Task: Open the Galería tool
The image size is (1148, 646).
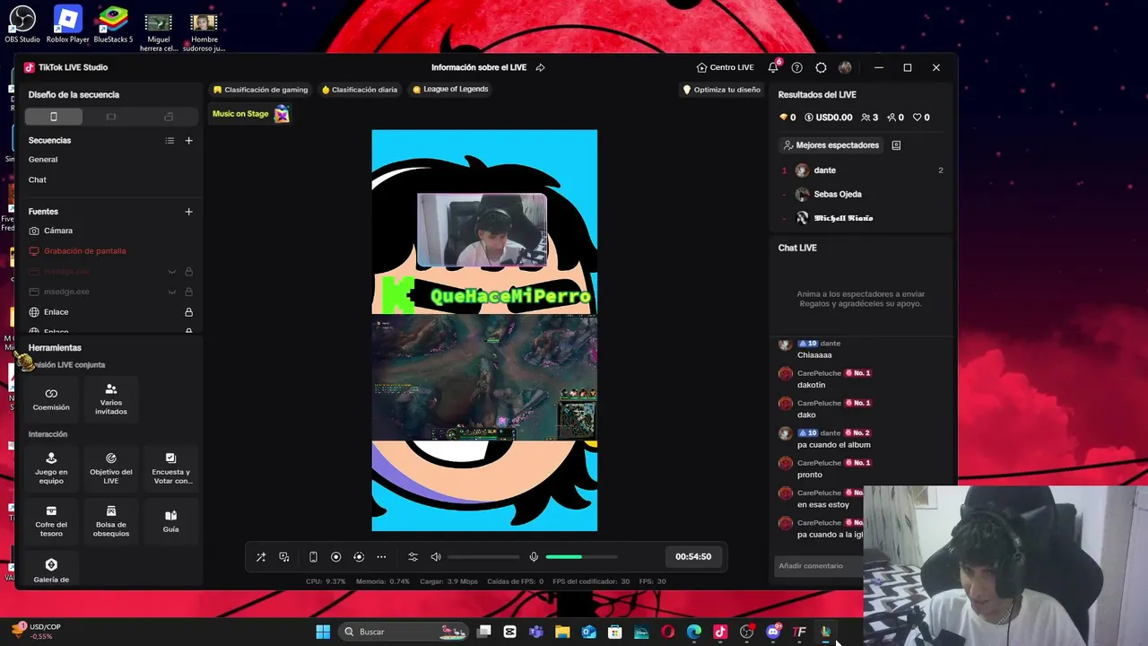Action: 51,569
